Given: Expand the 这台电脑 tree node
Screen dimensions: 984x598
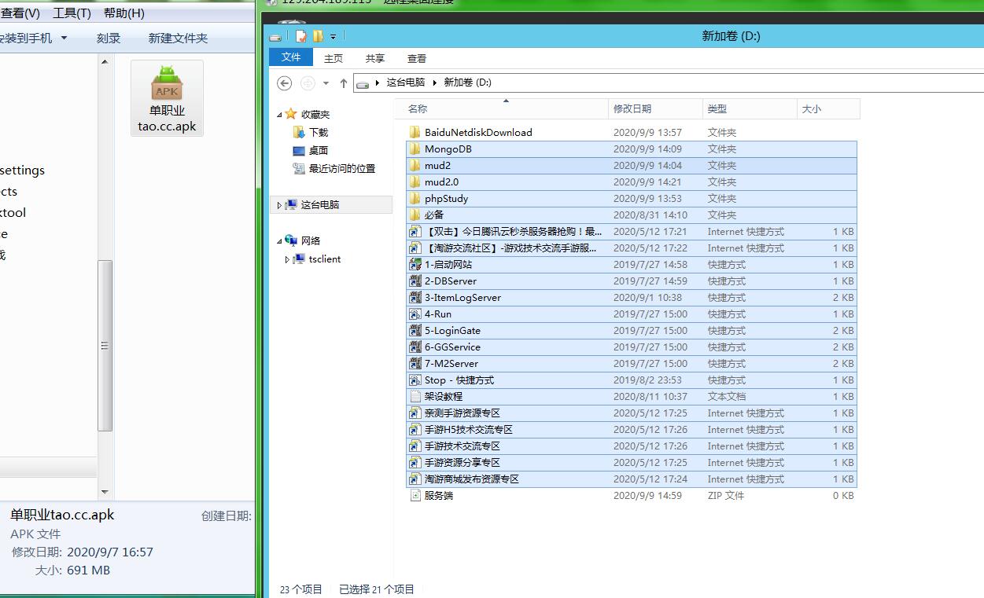Looking at the screenshot, I should (x=279, y=205).
